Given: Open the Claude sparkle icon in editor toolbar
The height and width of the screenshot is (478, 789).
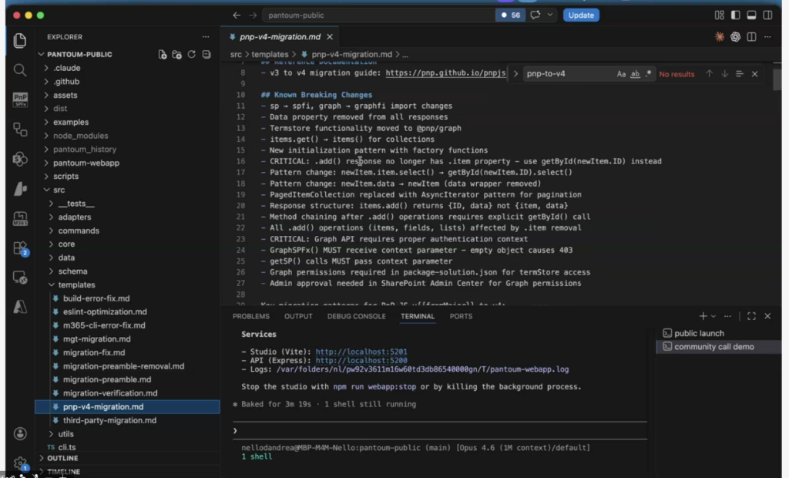Looking at the screenshot, I should tap(720, 36).
